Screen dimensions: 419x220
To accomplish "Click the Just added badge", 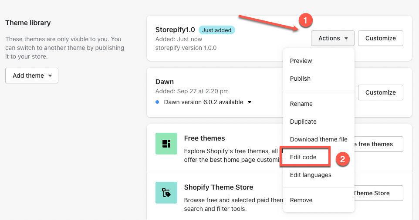I will pos(217,30).
